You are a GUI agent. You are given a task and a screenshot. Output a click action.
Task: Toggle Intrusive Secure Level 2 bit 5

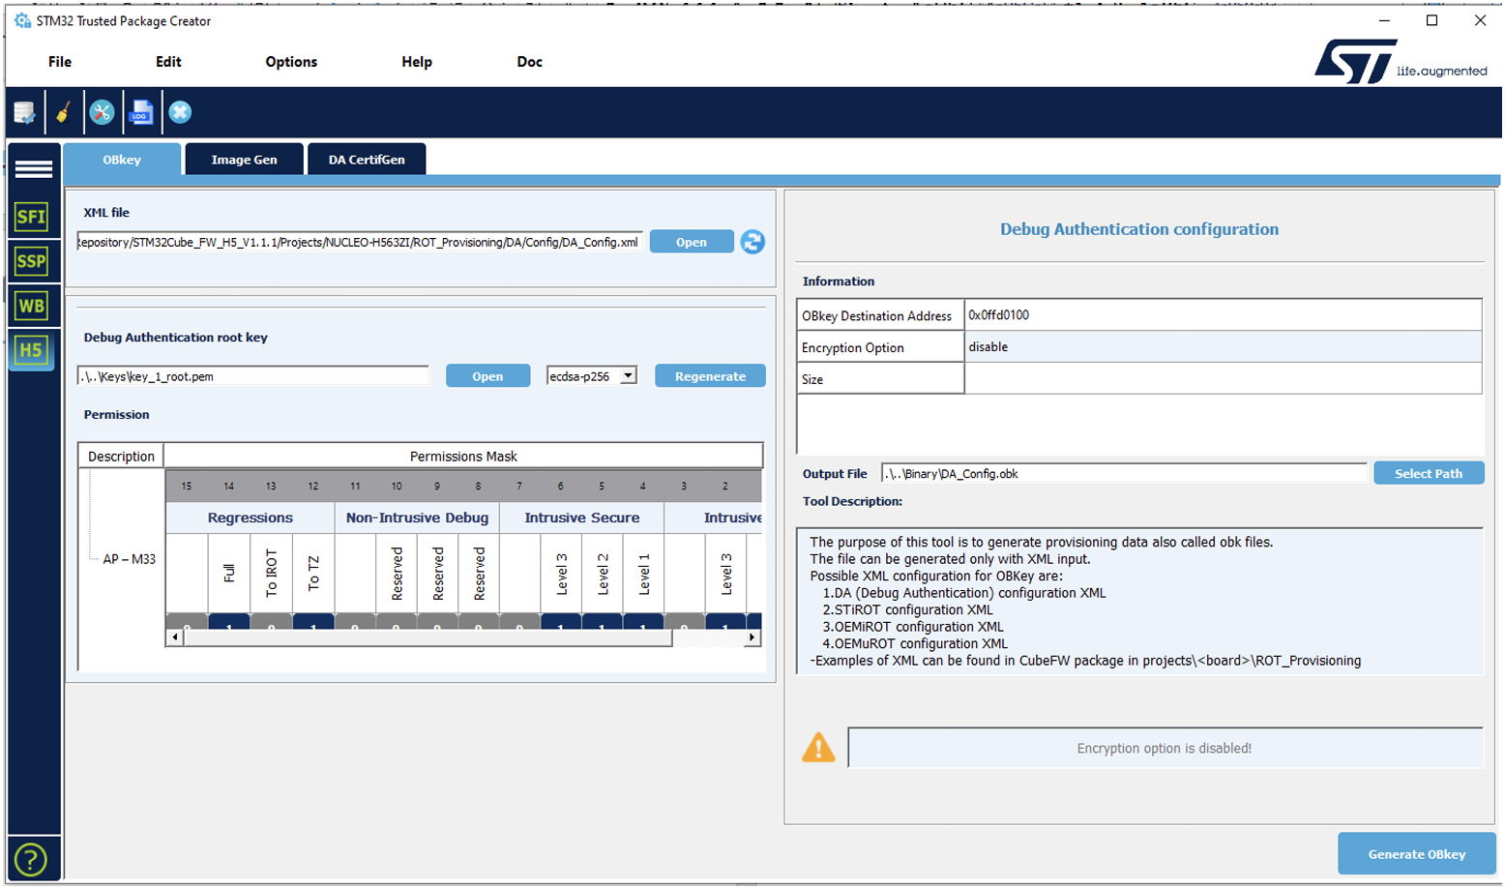pos(602,622)
